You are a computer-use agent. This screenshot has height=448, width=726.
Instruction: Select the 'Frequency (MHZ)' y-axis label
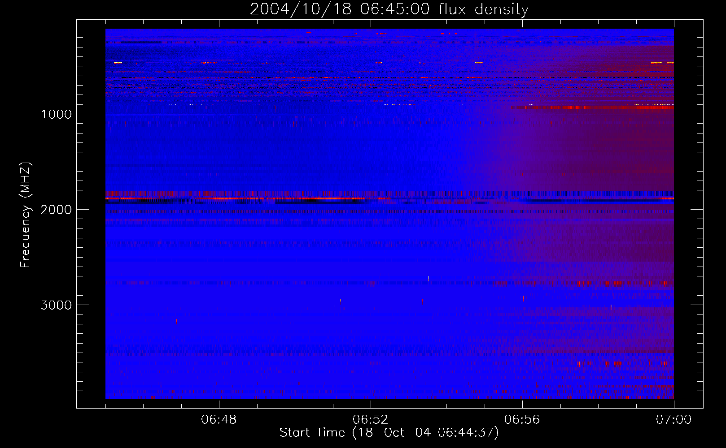[x=26, y=215]
